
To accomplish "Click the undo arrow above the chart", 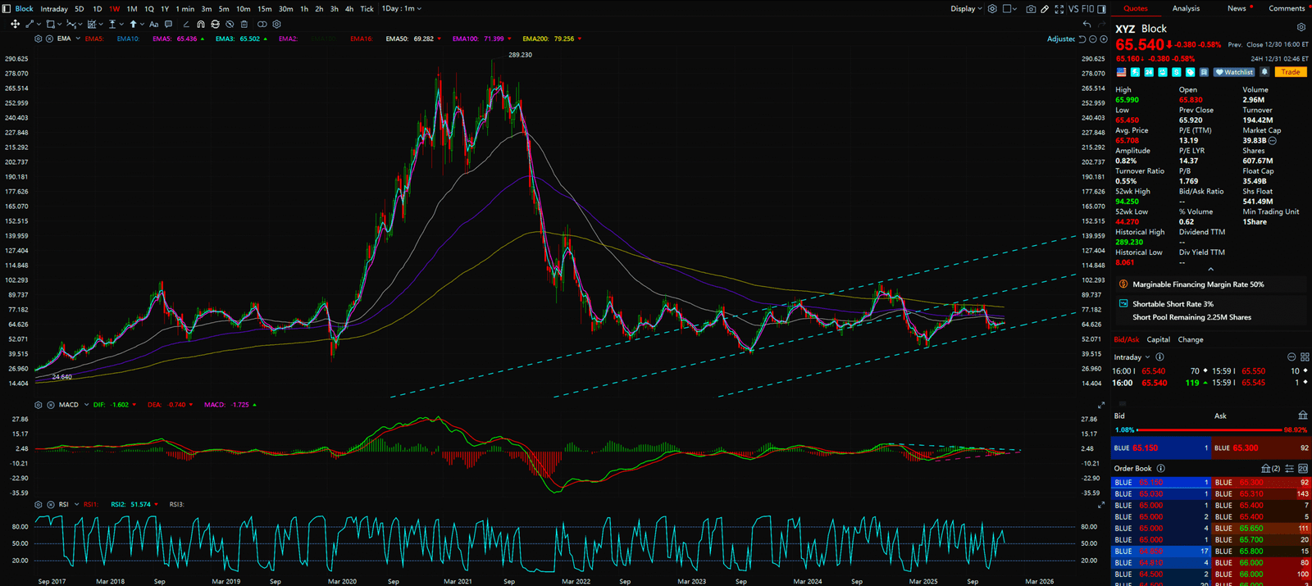I will coord(1086,25).
